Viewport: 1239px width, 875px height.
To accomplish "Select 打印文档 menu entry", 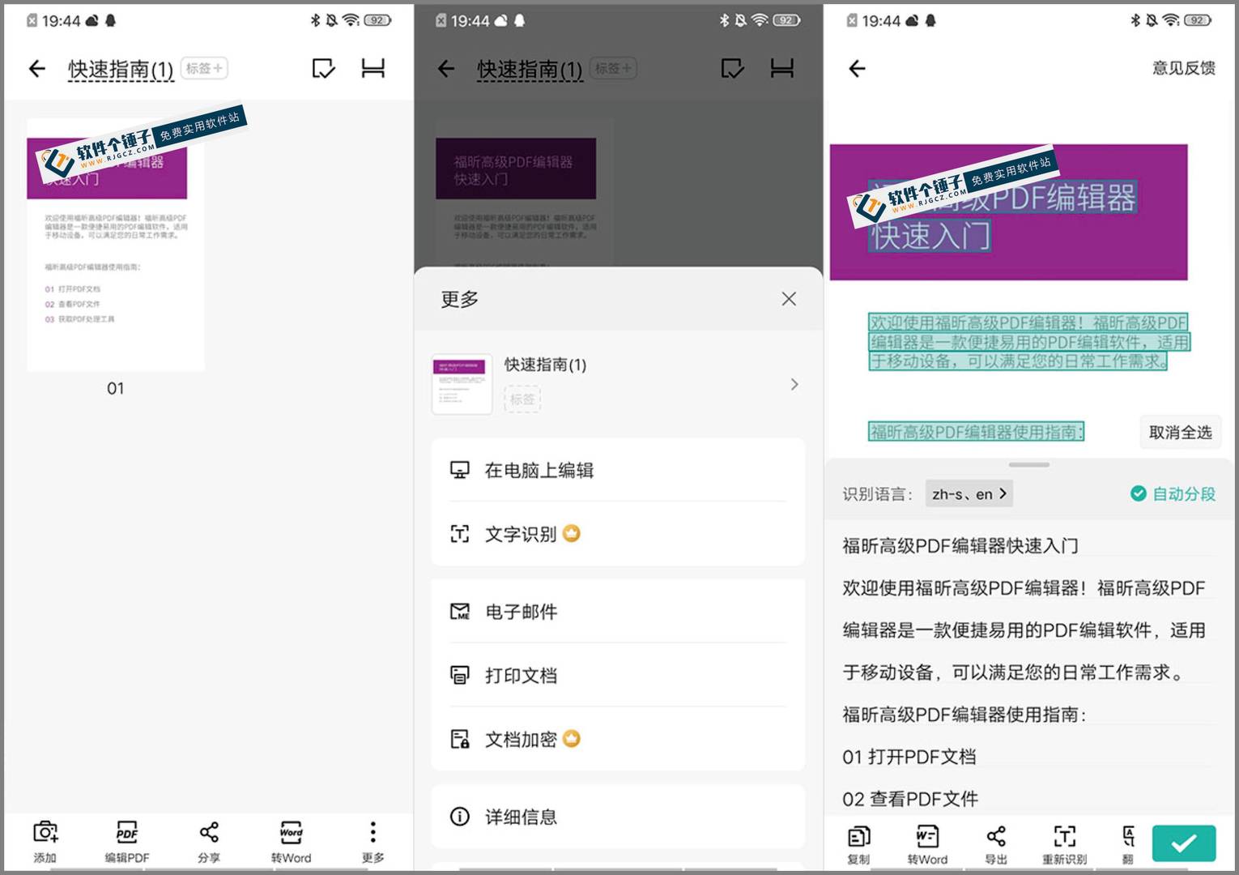I will tap(618, 675).
